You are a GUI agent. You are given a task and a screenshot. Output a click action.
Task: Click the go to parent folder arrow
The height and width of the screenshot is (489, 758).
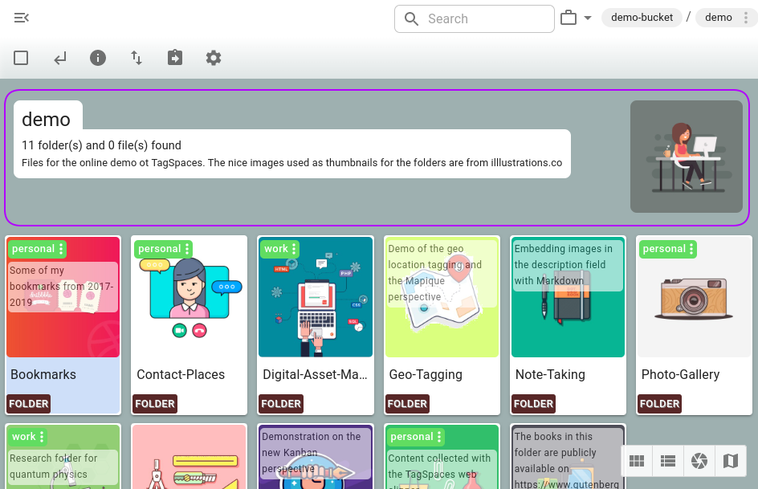[60, 58]
